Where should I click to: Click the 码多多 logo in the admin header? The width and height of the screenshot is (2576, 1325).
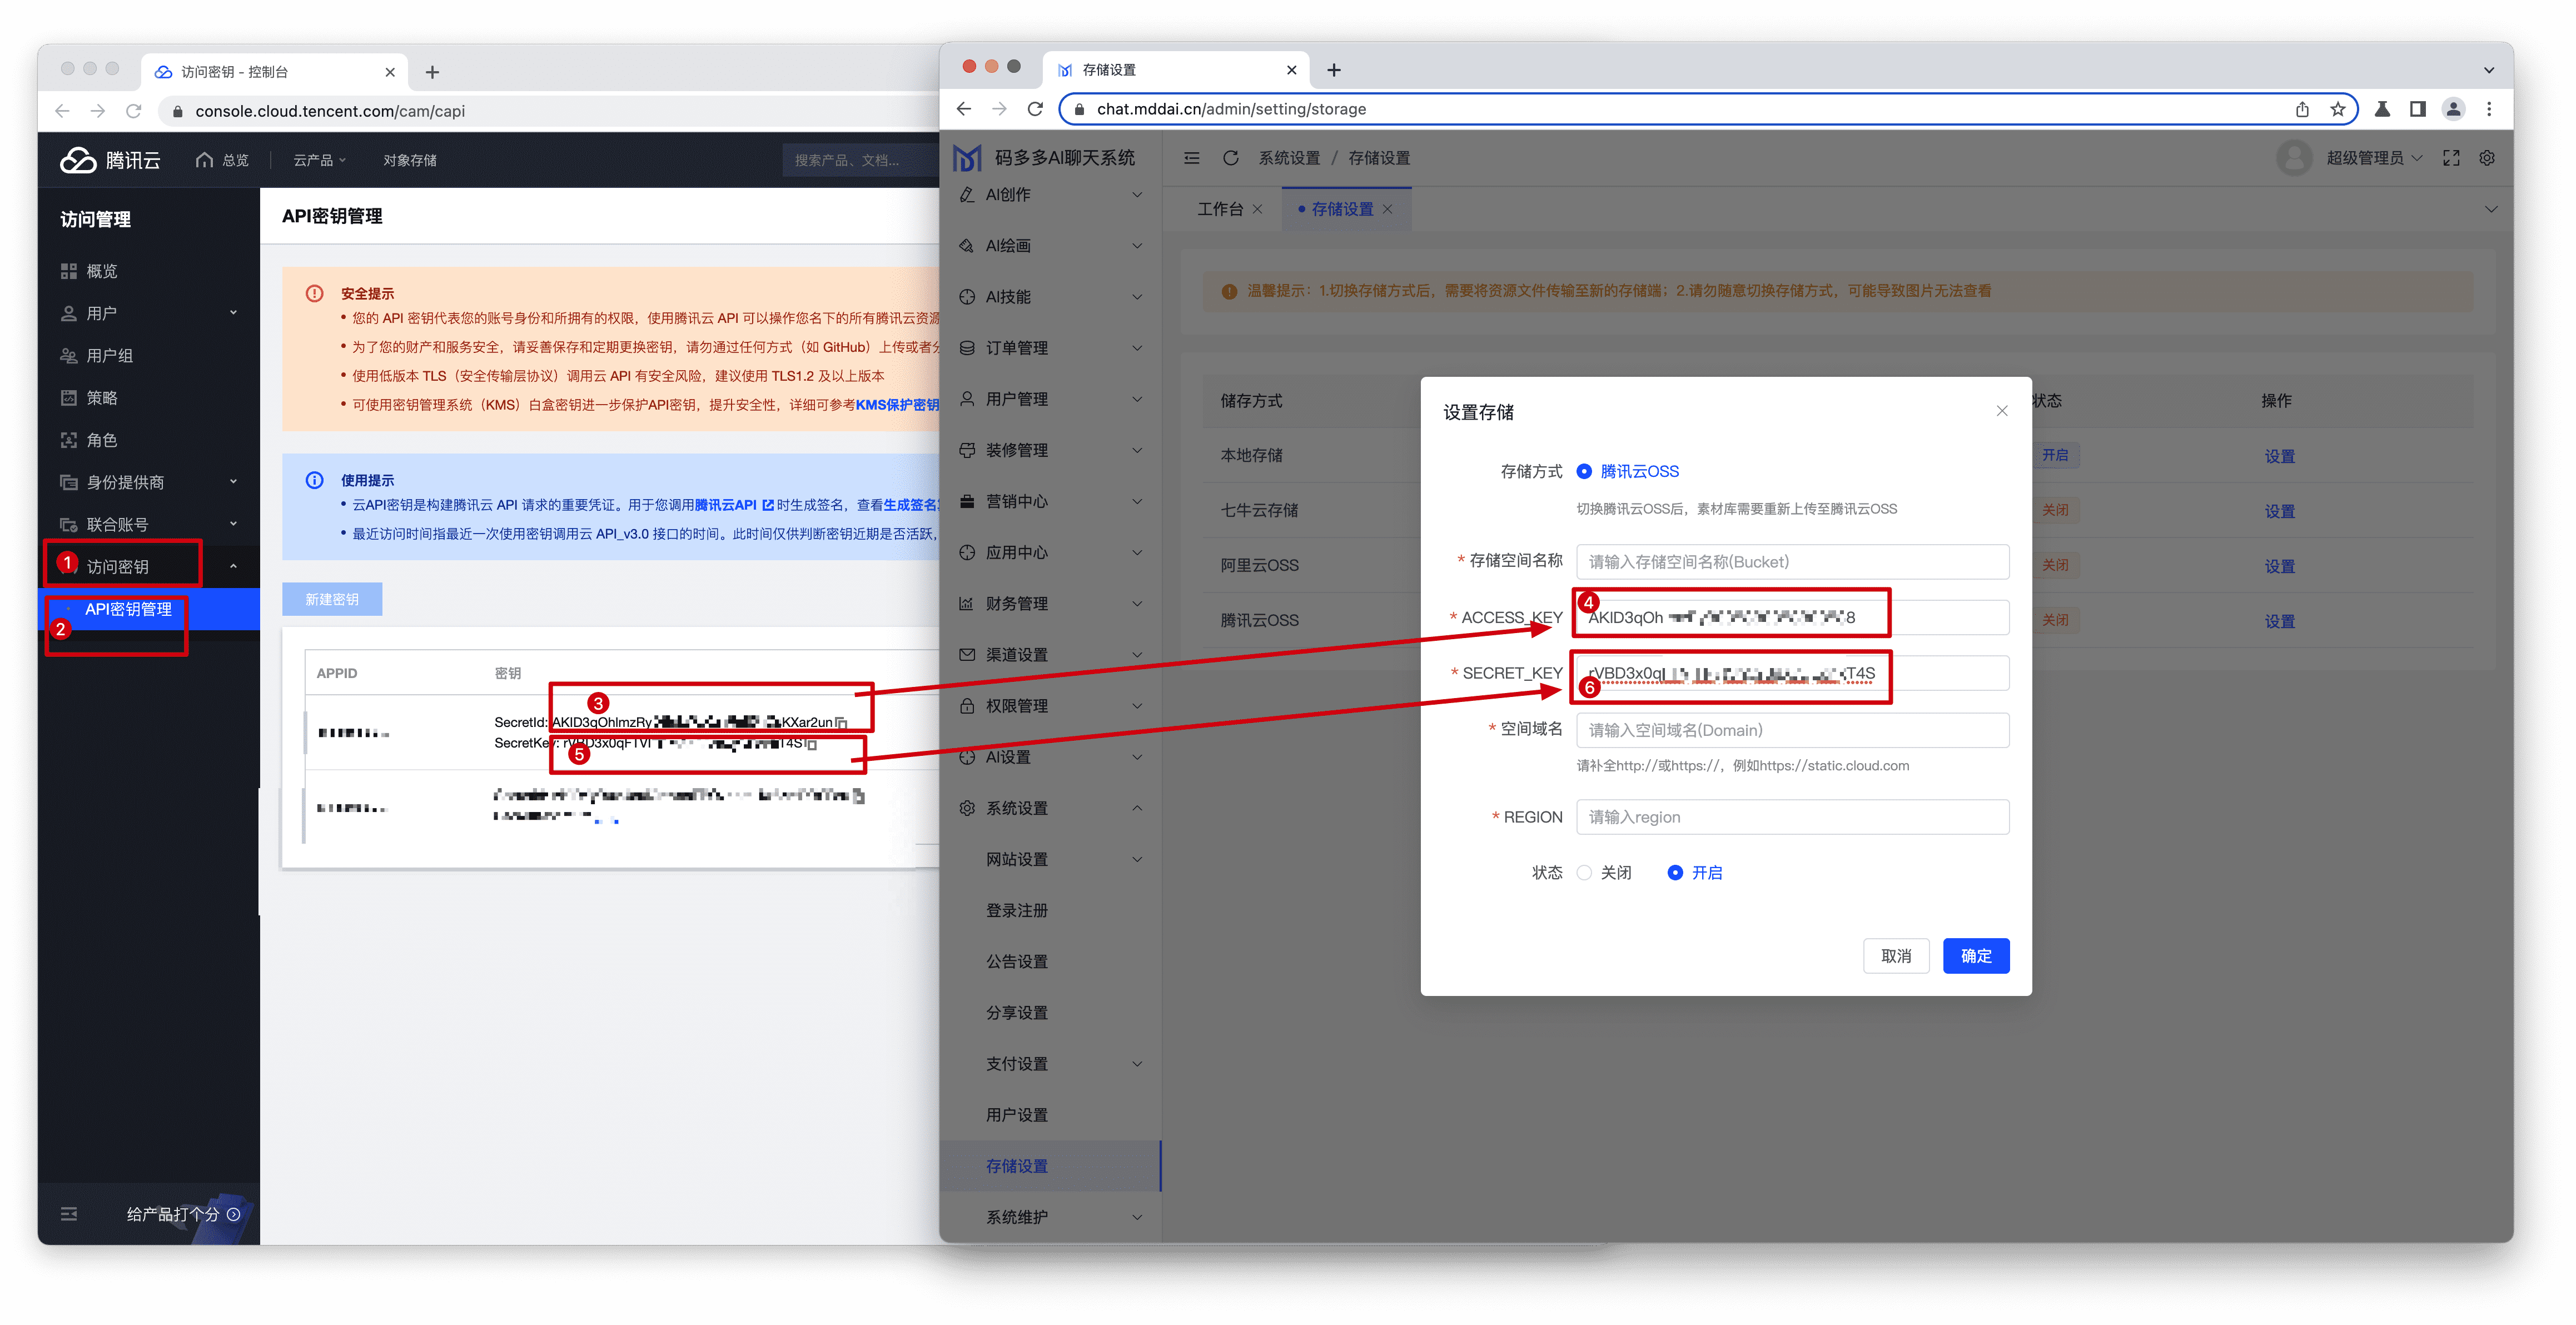[967, 158]
